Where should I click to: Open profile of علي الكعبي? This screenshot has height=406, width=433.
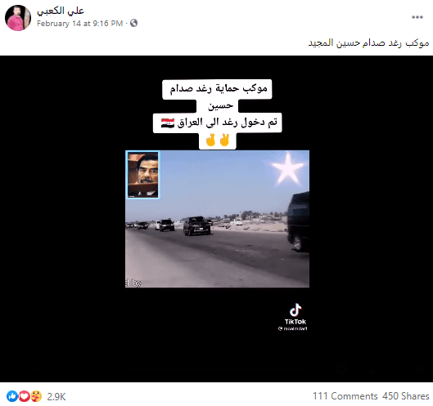pos(61,11)
